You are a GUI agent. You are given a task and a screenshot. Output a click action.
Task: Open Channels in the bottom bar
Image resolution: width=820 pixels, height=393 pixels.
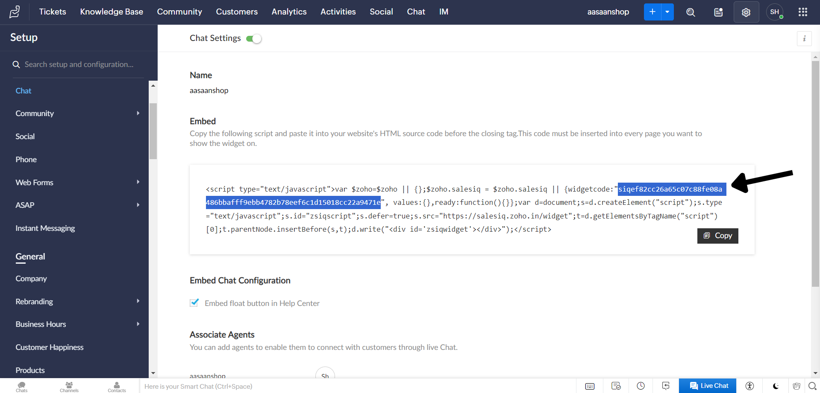coord(69,386)
